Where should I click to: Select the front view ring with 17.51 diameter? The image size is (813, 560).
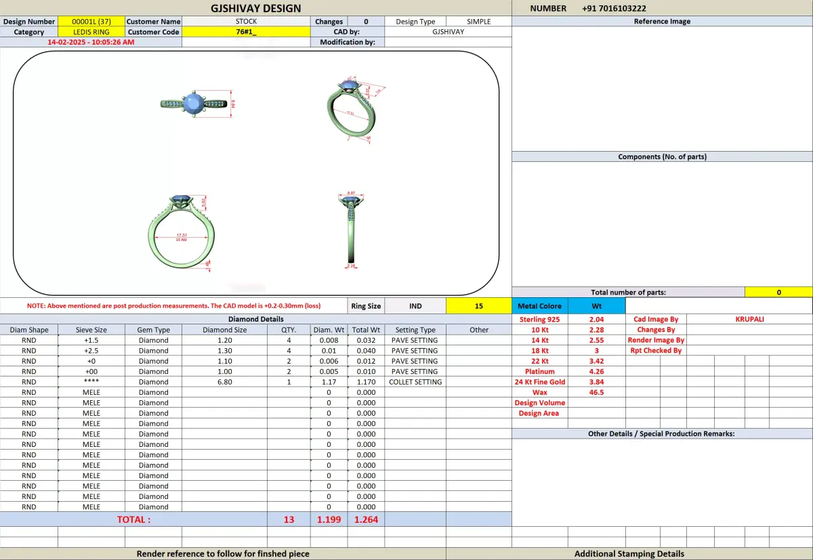[x=180, y=233]
